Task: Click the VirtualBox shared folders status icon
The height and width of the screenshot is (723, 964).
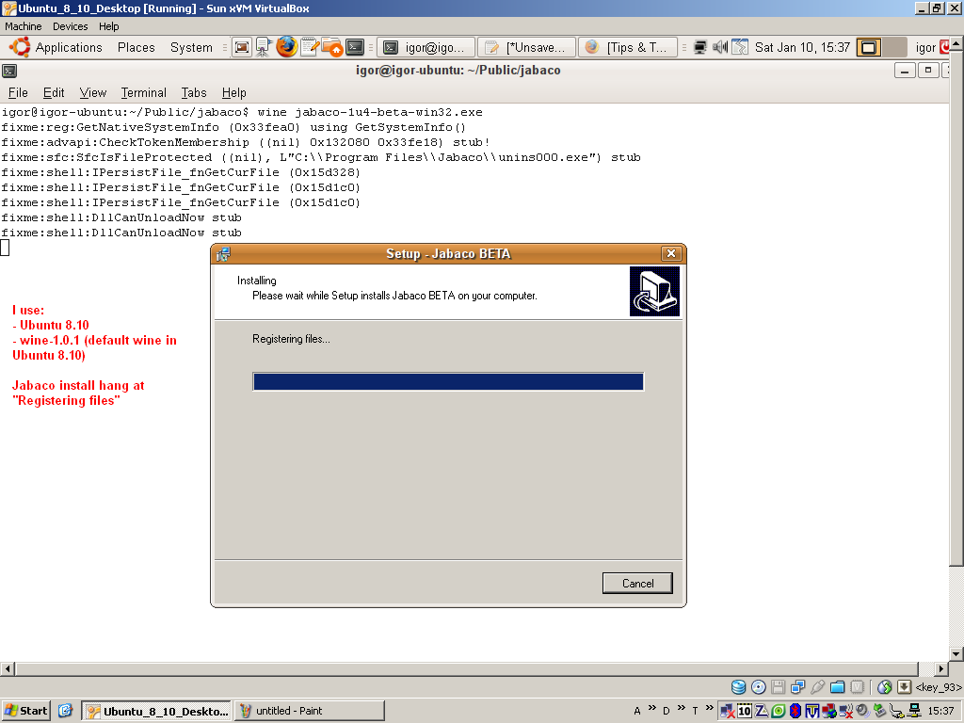Action: [837, 686]
